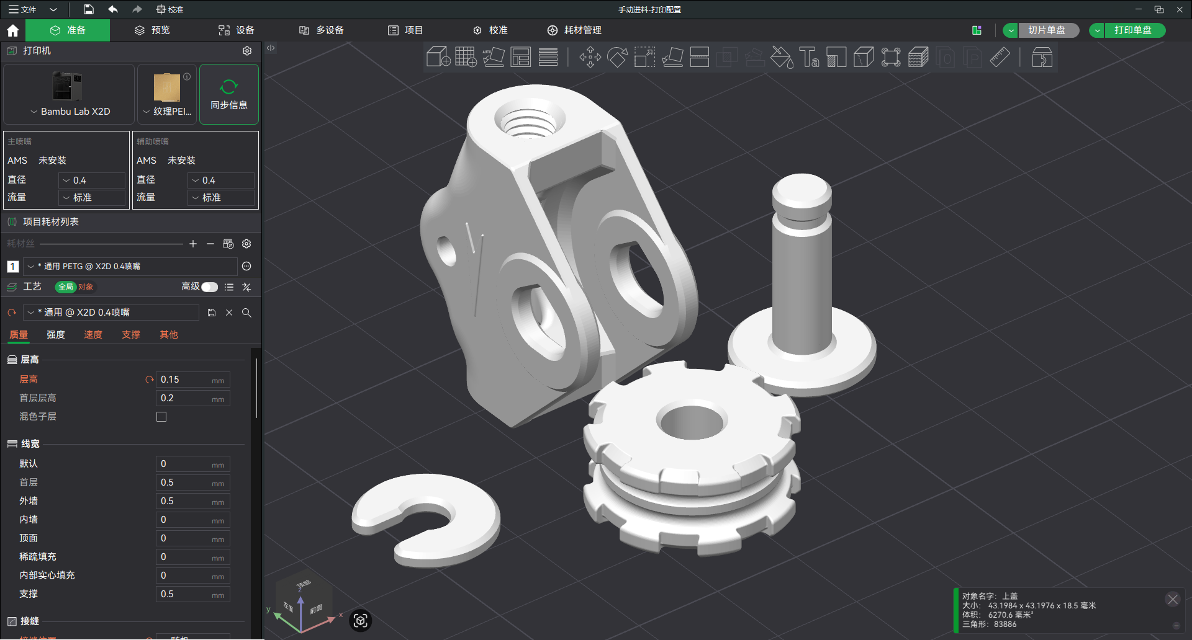
Task: Click the 首层层高 0.2 input field
Action: tap(192, 398)
